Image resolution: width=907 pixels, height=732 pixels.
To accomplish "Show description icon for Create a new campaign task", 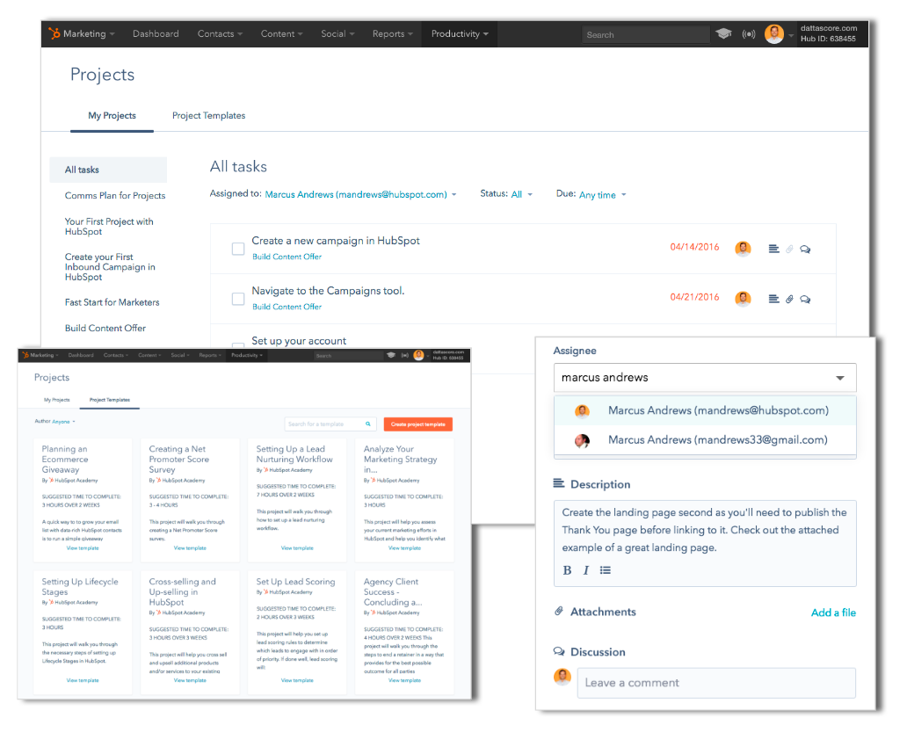I will pos(773,249).
